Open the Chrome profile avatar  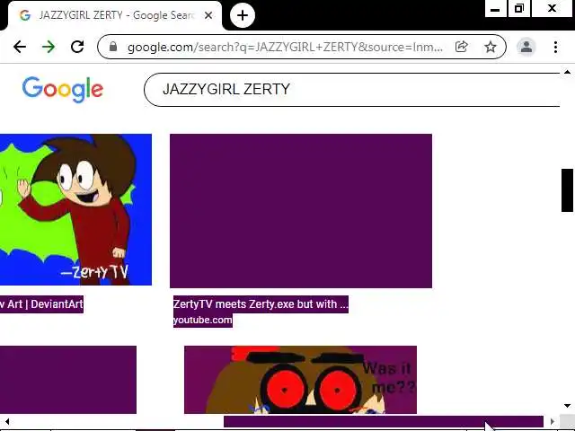pos(526,47)
